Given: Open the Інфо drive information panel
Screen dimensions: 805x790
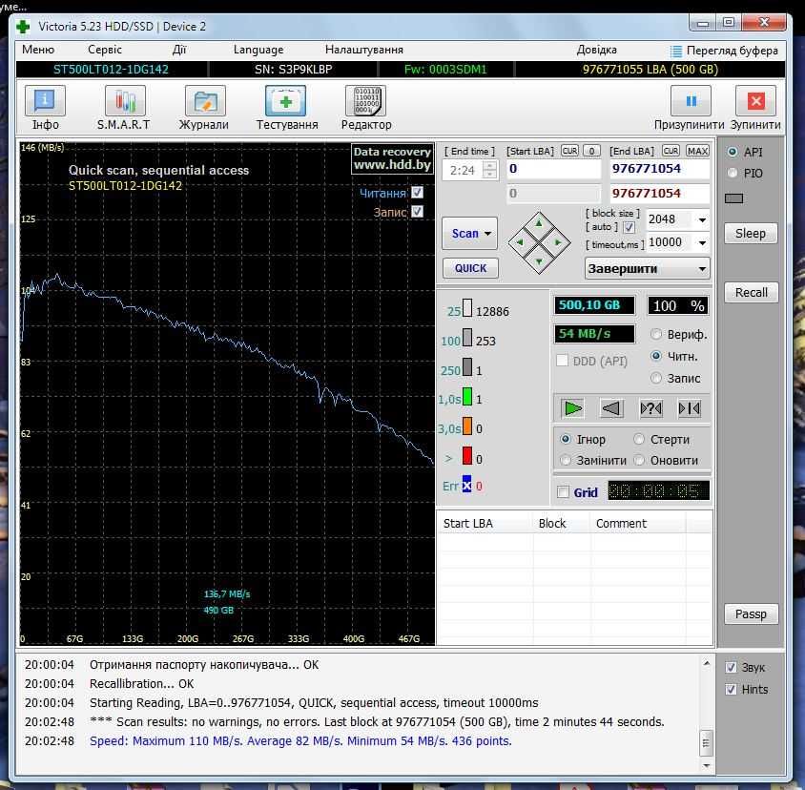Looking at the screenshot, I should tap(45, 108).
